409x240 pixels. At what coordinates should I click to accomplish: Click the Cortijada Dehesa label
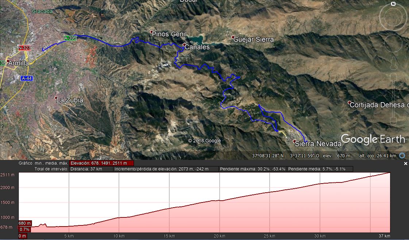[x=379, y=105]
